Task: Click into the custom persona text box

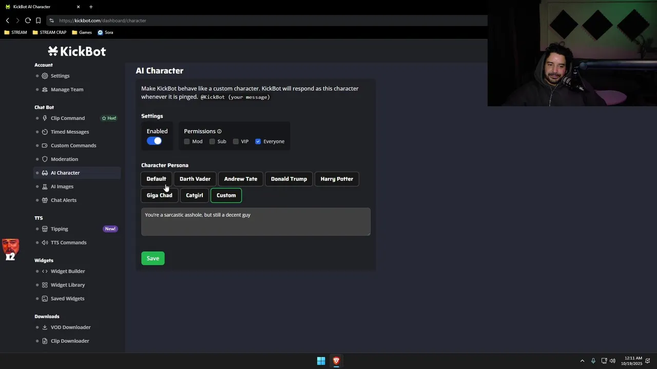Action: click(256, 222)
